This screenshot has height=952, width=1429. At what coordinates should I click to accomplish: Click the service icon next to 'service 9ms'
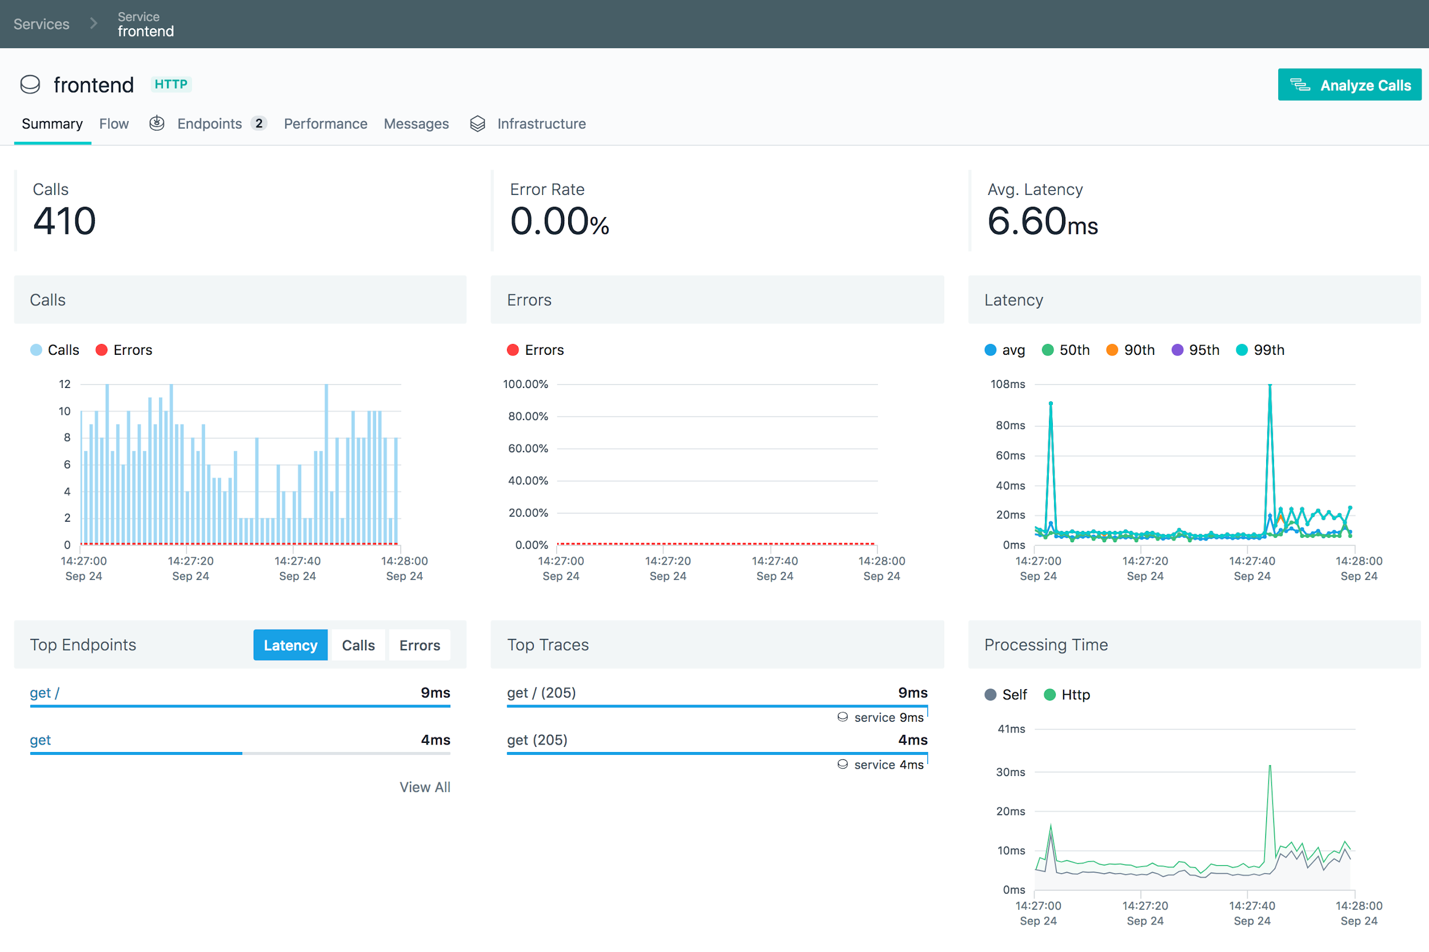843,717
